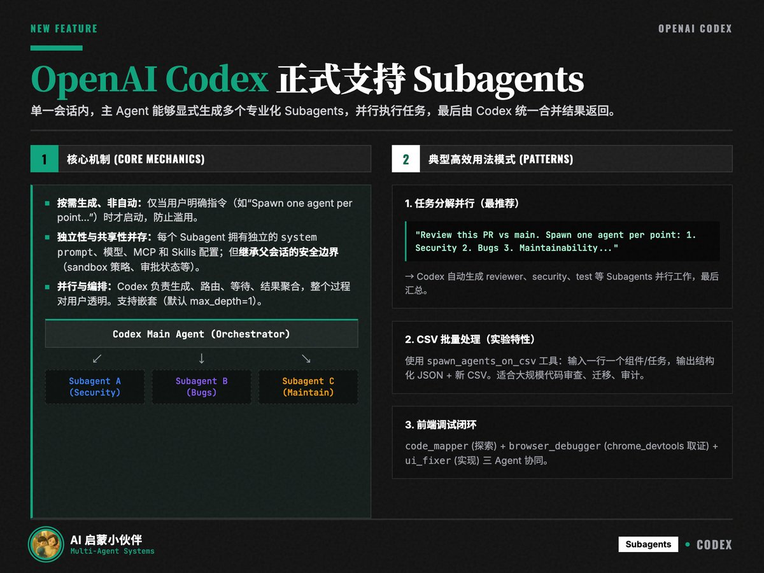This screenshot has height=573, width=764.
Task: Click the green dot beside CODEX in footer
Action: coord(688,544)
